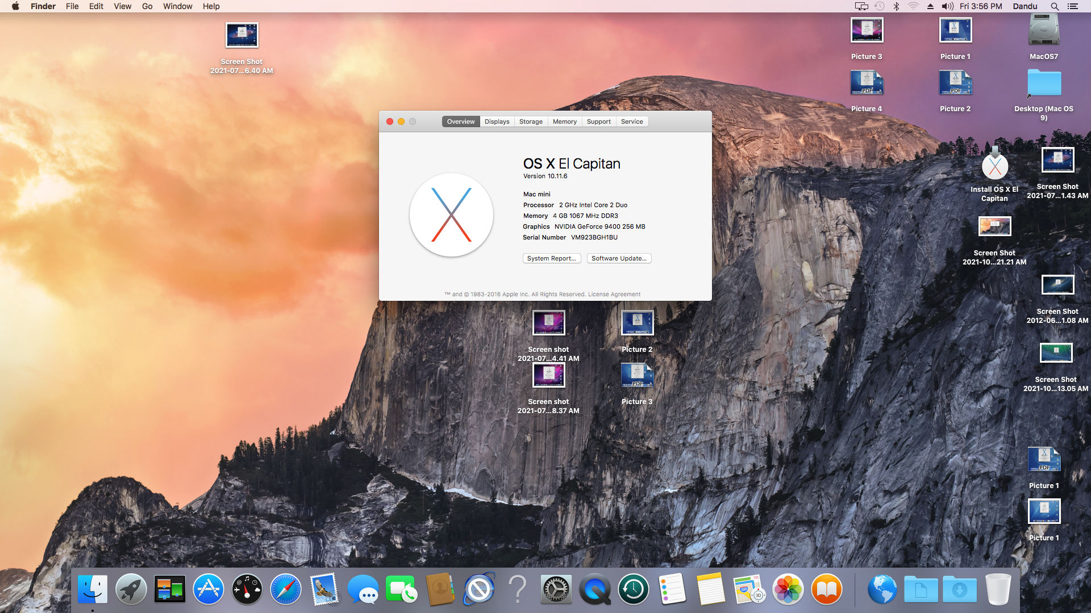The height and width of the screenshot is (613, 1091).
Task: Click the Bluetooth menu bar icon
Action: click(x=896, y=6)
